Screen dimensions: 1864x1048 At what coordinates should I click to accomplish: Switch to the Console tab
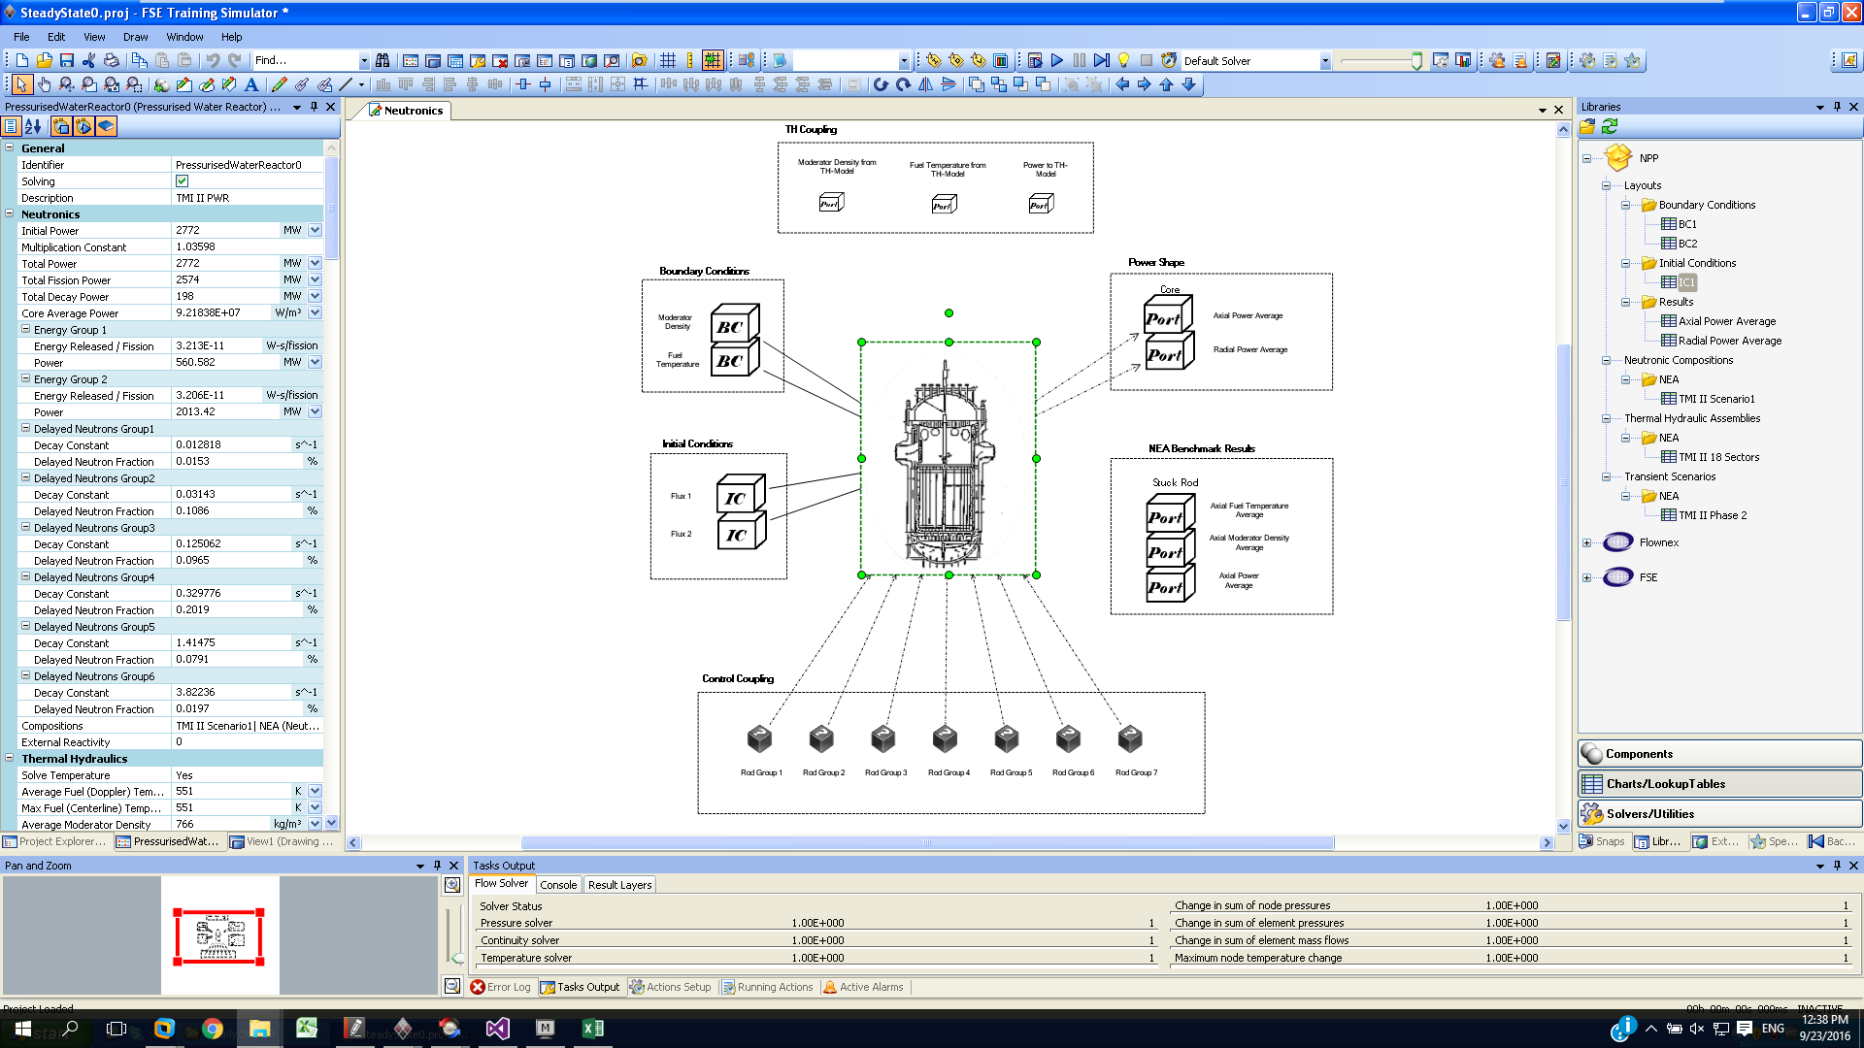pos(558,885)
